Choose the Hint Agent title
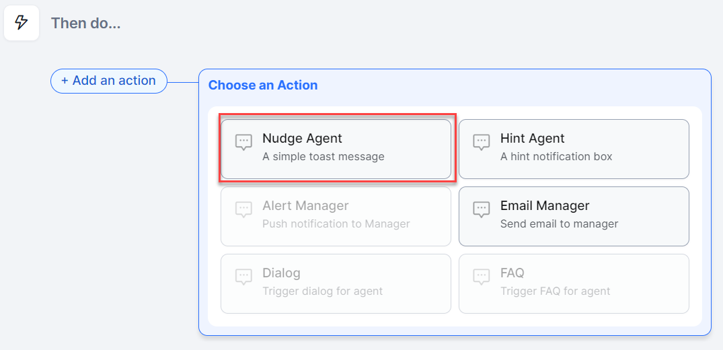The width and height of the screenshot is (723, 350). [x=532, y=138]
